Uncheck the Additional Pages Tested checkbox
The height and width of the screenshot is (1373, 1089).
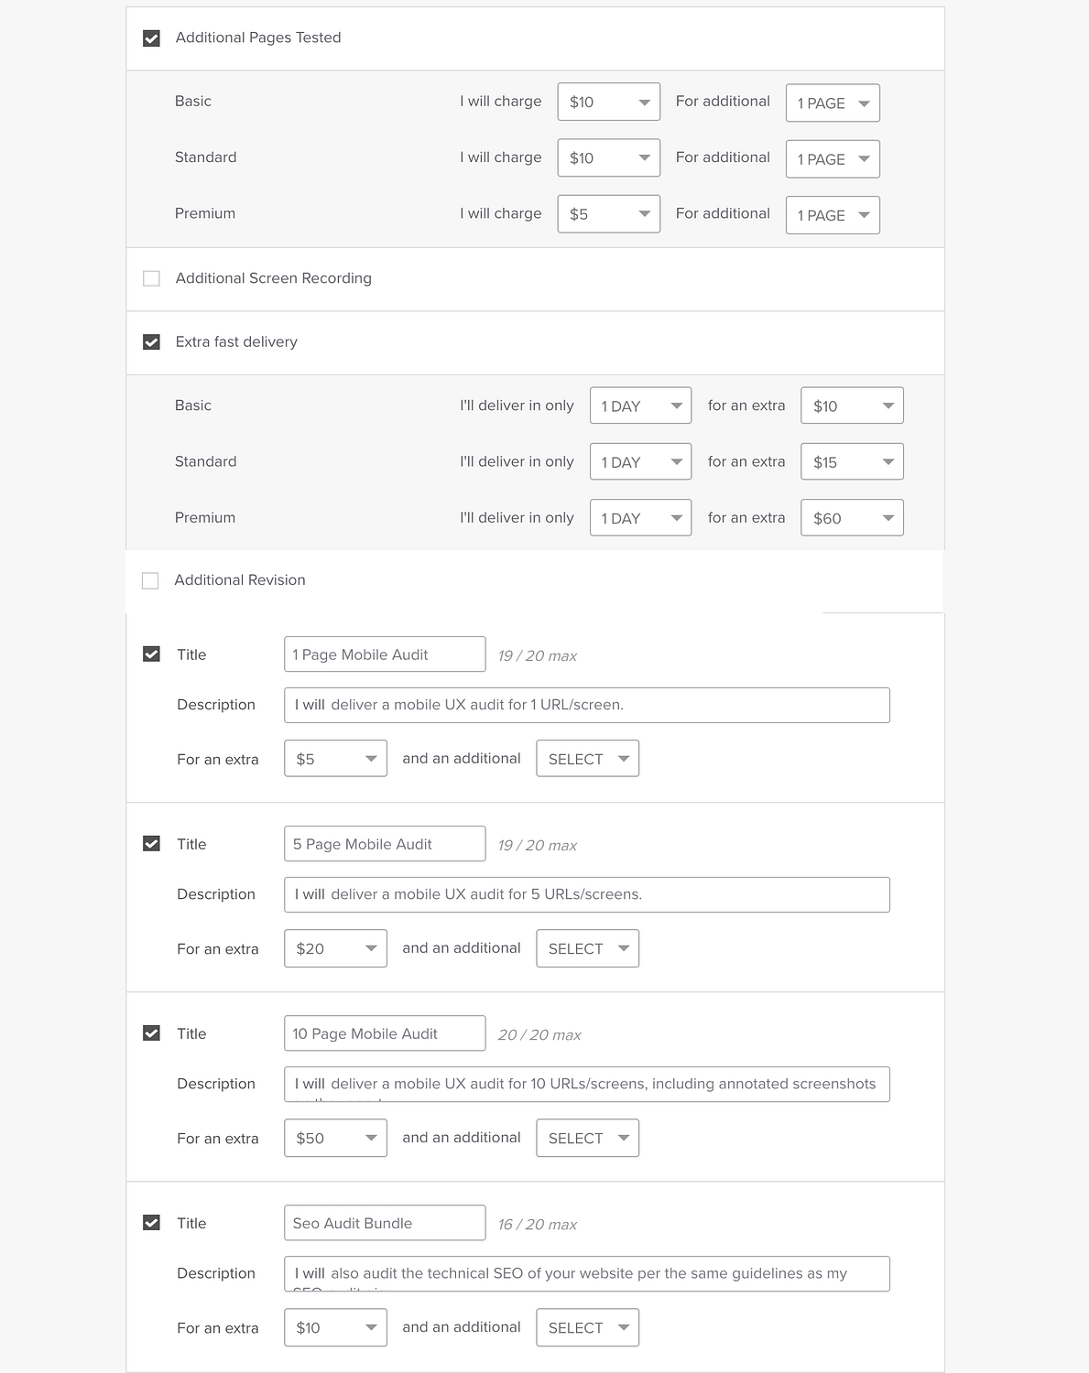point(151,38)
